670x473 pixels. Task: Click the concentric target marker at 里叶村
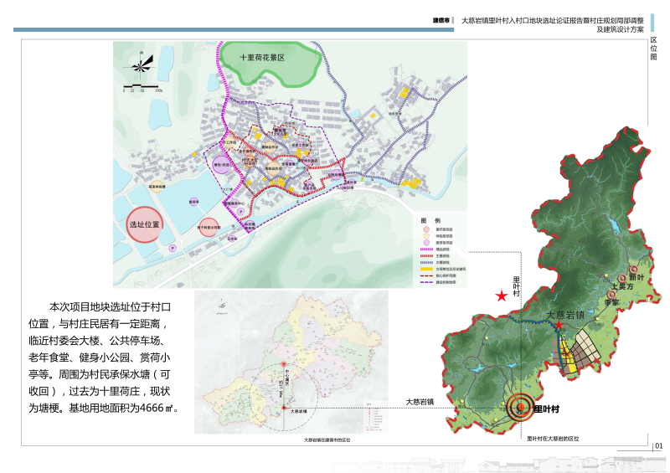pos(519,408)
